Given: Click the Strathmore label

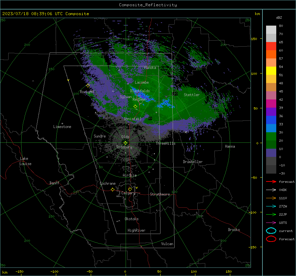Looking at the screenshot, I should point(160,194).
